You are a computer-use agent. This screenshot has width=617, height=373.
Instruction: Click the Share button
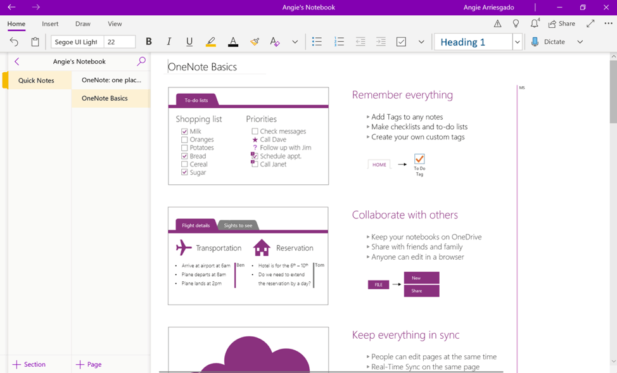[x=561, y=23]
